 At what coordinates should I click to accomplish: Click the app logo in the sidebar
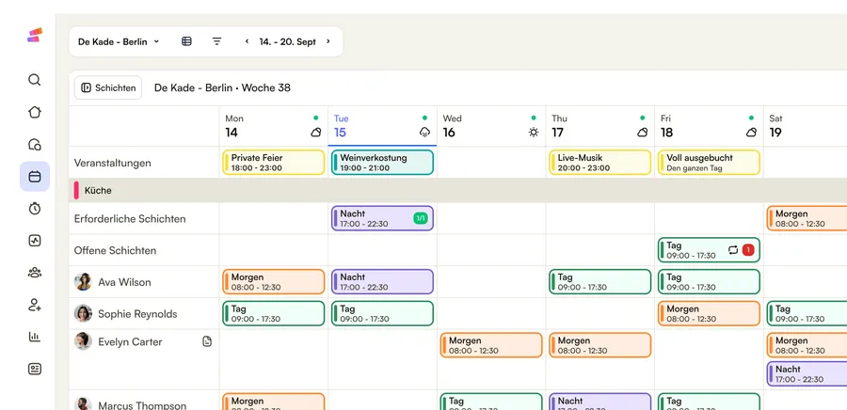[35, 35]
